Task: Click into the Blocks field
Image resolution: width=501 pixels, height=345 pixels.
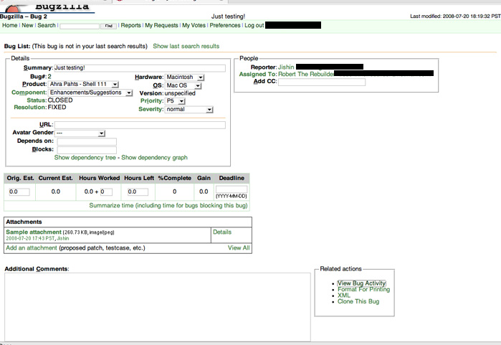Action: coord(87,150)
